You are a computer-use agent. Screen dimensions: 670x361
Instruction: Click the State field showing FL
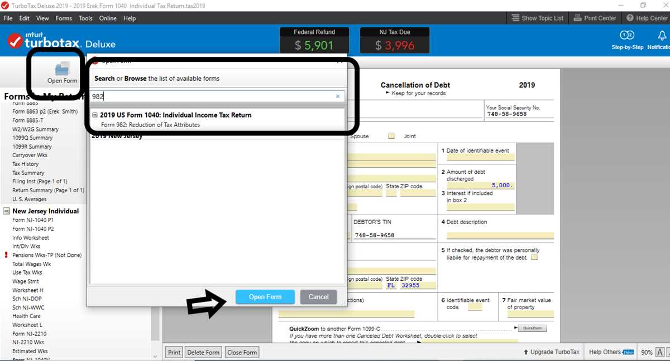391,285
